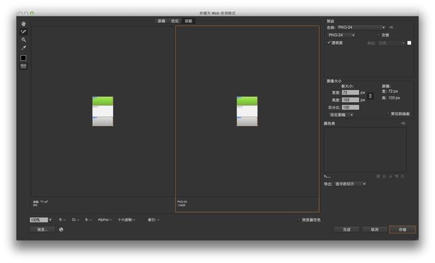Select the Hand tool
Screen dimensions: 435x263
[24, 24]
